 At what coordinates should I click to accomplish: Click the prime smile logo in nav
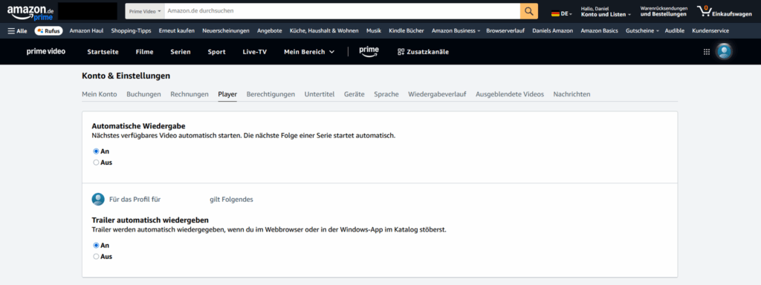point(369,51)
